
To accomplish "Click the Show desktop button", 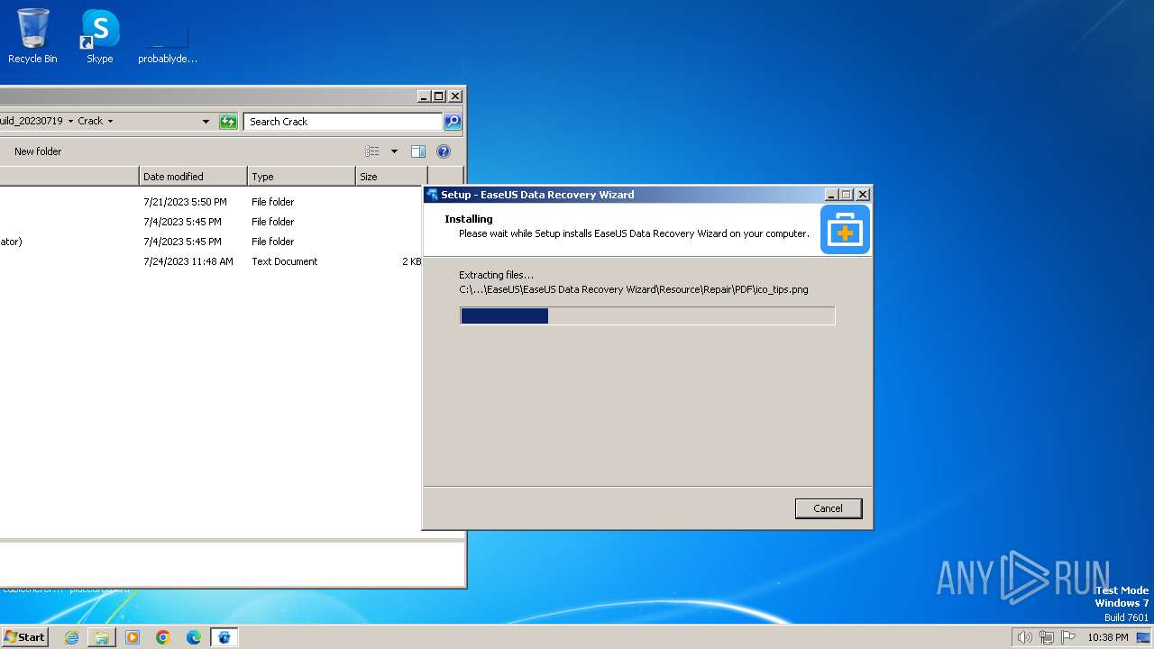I will pos(1143,637).
